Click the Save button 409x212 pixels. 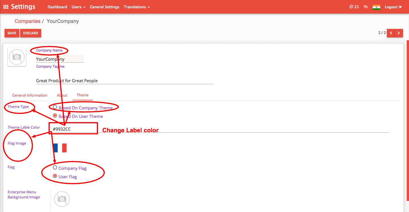coord(12,33)
